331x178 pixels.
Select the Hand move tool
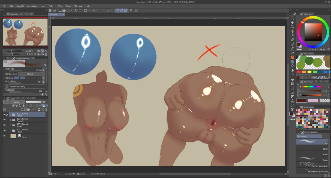tap(292, 22)
